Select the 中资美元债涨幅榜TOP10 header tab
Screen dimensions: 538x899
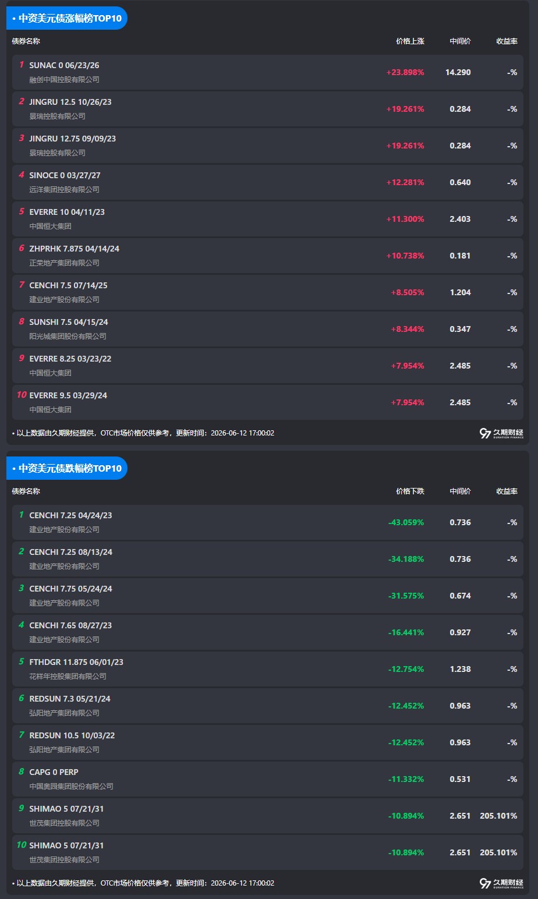(66, 18)
